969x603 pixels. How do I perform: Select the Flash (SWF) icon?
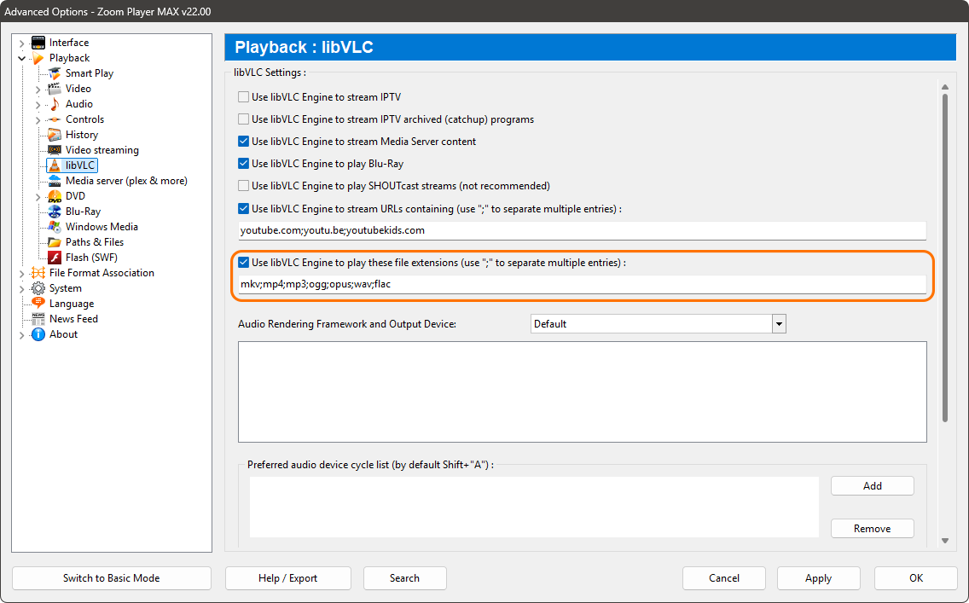point(55,257)
